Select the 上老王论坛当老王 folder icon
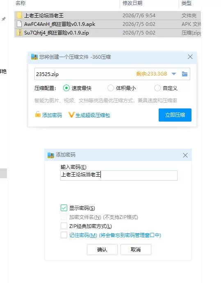Viewport: 221px width, 283px height. coord(19,15)
